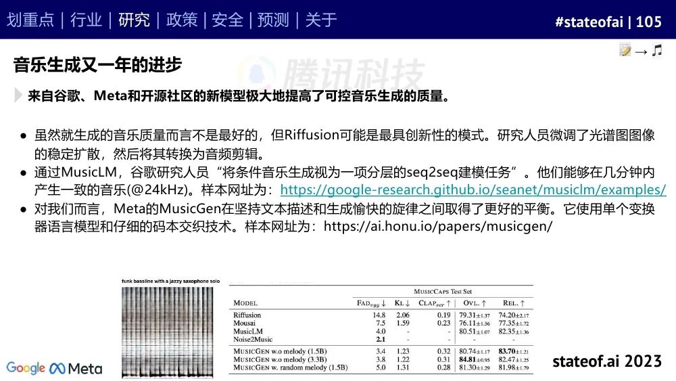Open the MusicLM examples hyperlink

[473, 190]
